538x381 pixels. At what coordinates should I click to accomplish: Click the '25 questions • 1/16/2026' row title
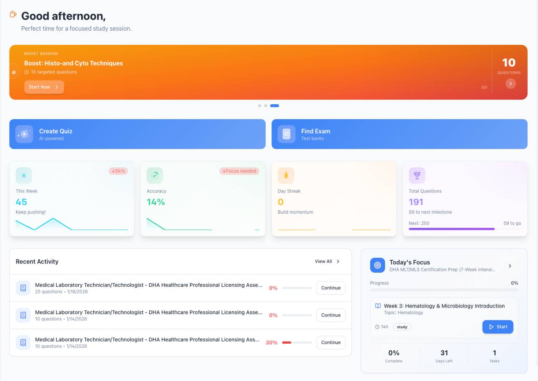coord(149,285)
